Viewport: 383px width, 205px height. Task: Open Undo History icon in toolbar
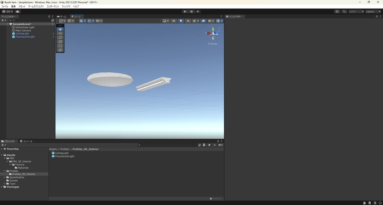click(x=337, y=12)
